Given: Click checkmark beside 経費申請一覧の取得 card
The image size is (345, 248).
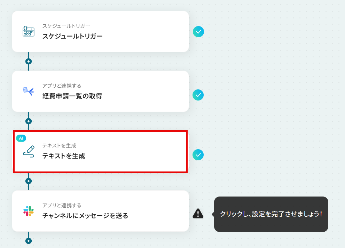Looking at the screenshot, I should 198,95.
